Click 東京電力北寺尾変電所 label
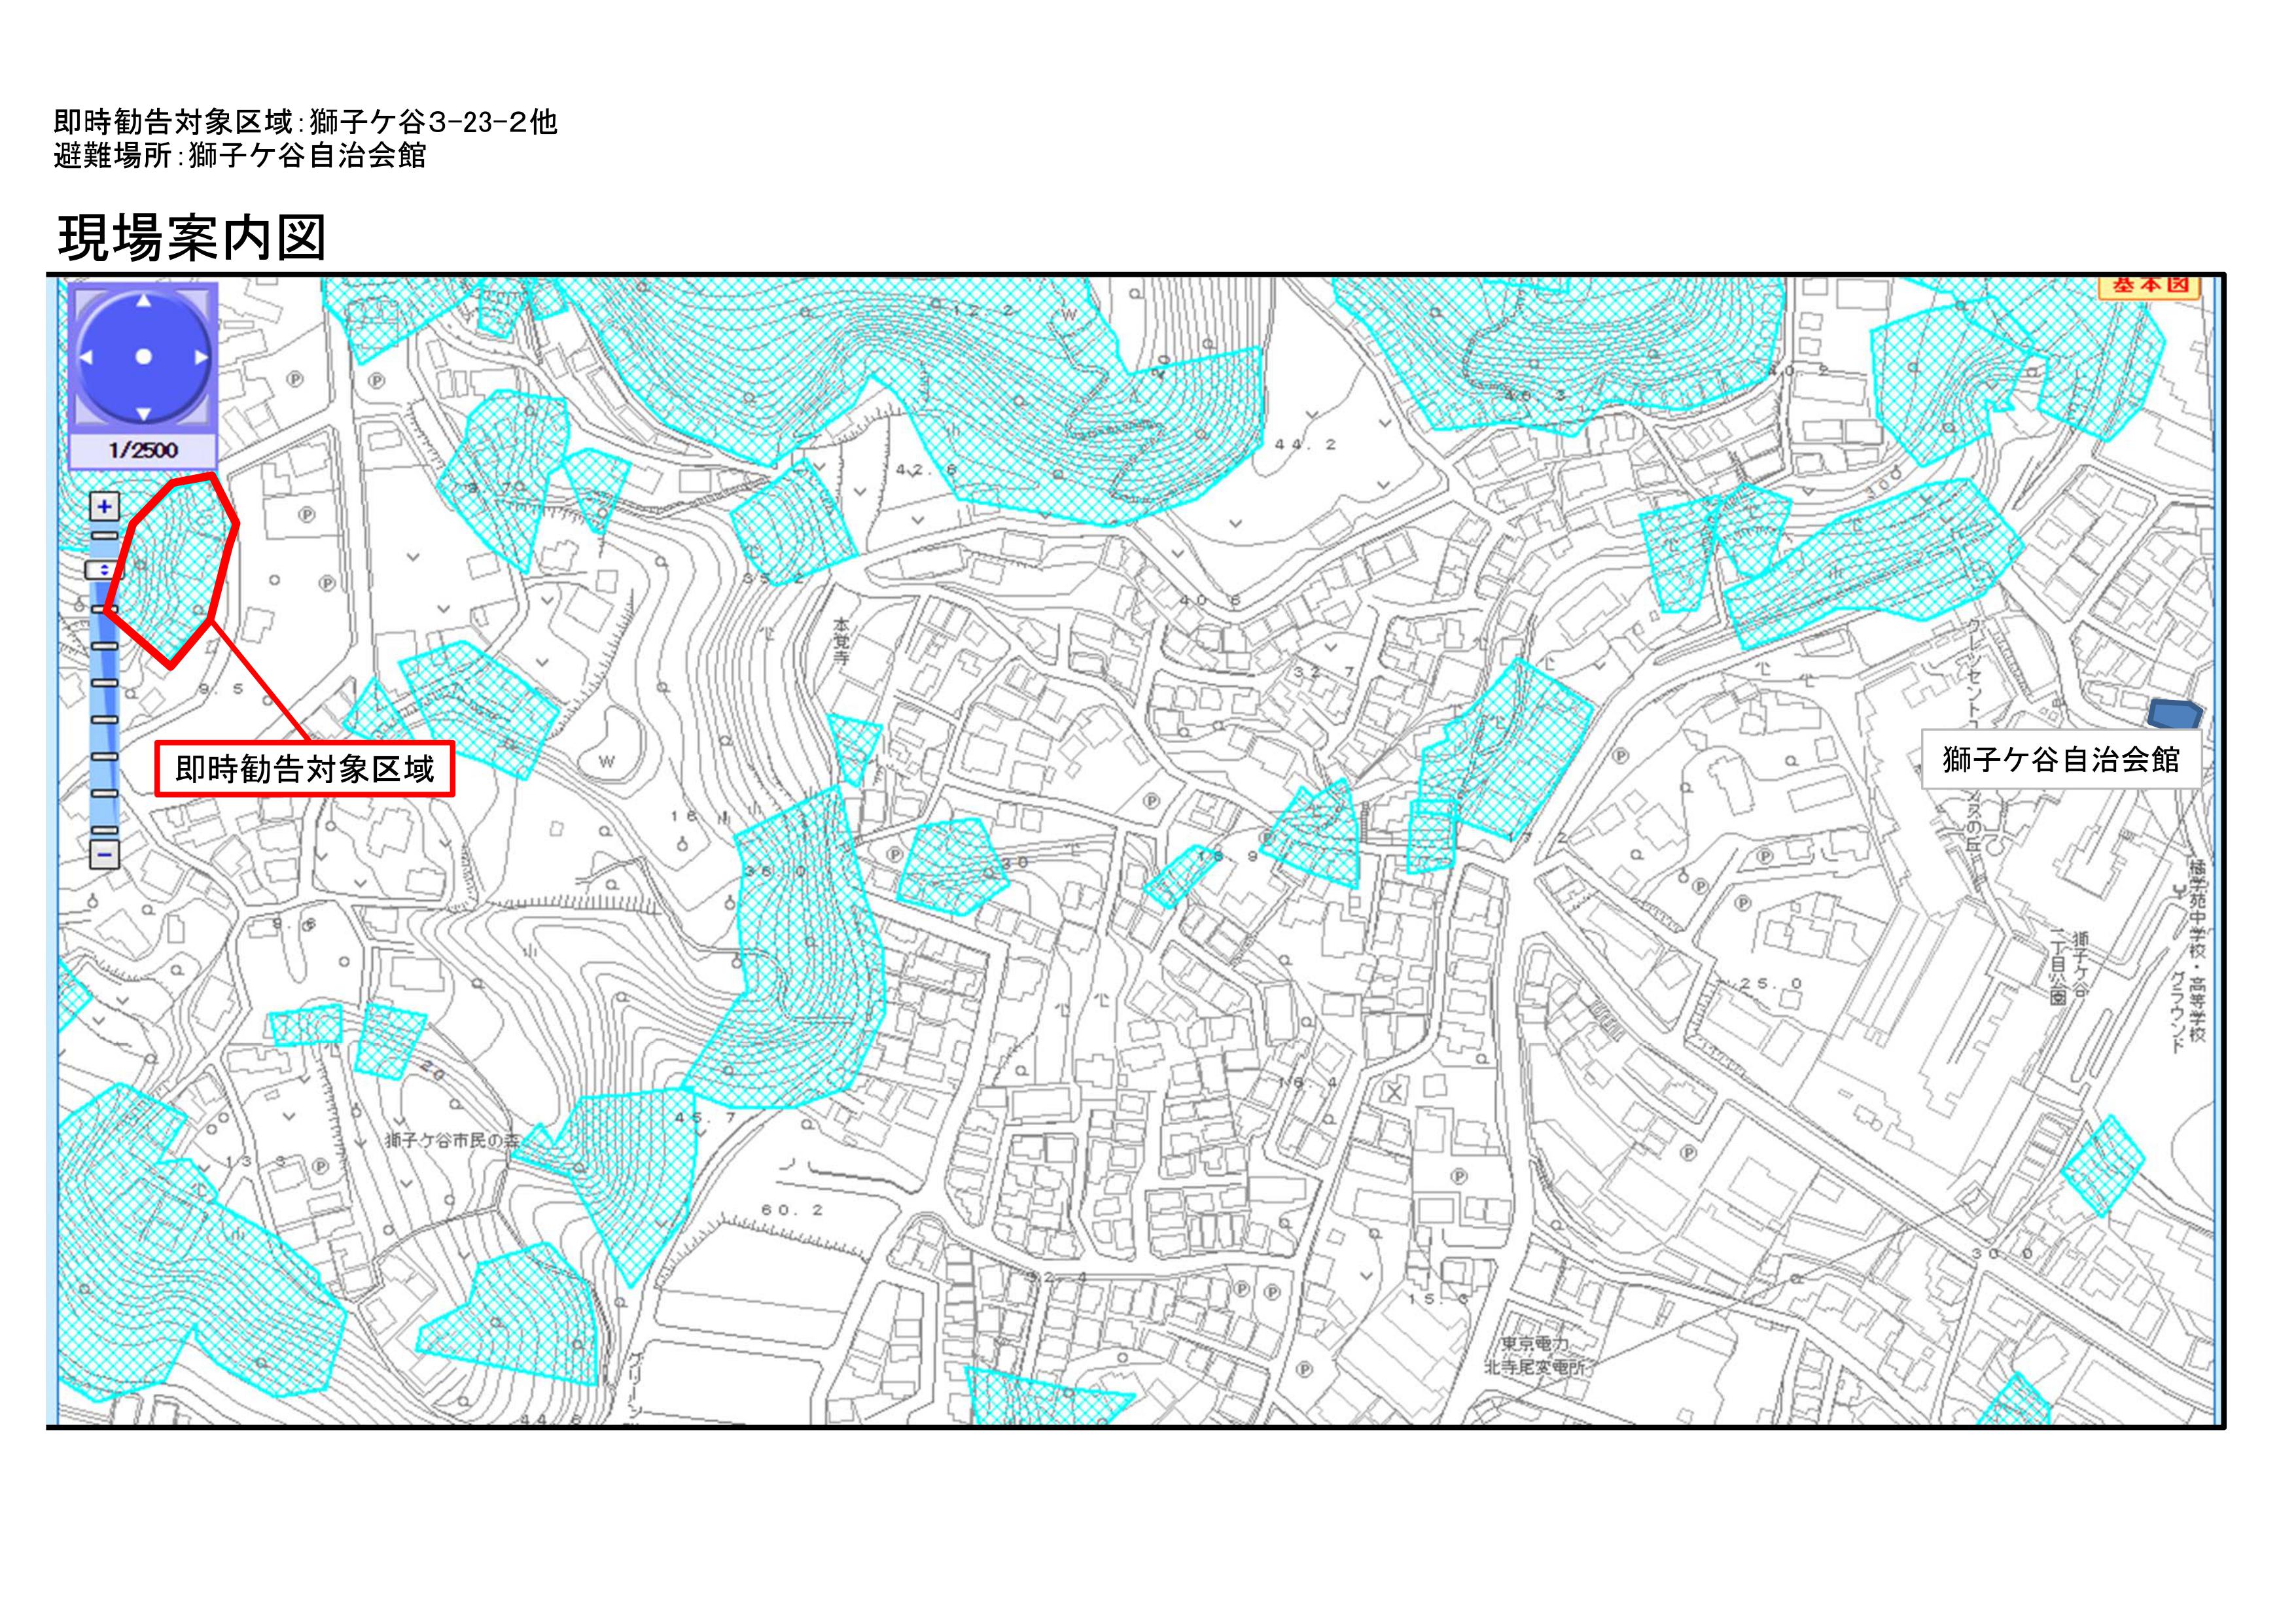The height and width of the screenshot is (1623, 2296). tap(1534, 1355)
